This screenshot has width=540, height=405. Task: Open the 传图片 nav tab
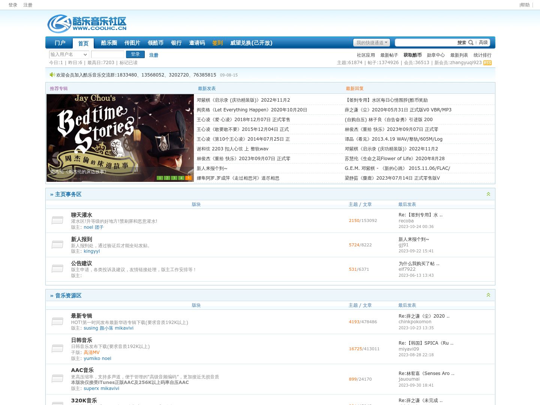tap(132, 43)
